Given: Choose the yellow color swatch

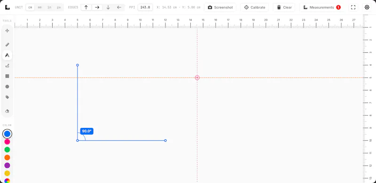Looking at the screenshot, I should click(7, 174).
